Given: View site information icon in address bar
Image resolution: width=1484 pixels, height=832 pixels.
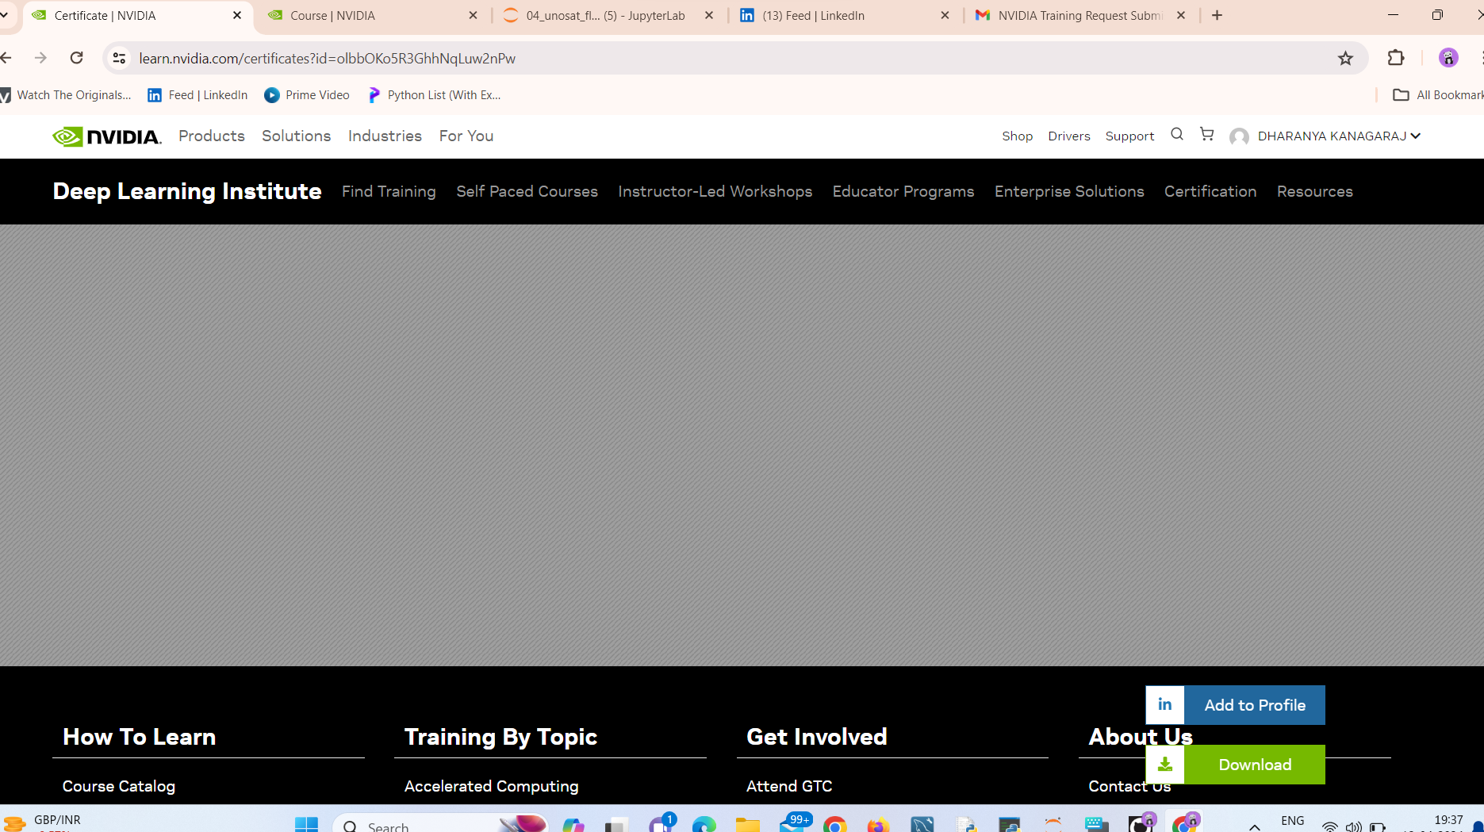Looking at the screenshot, I should (119, 58).
